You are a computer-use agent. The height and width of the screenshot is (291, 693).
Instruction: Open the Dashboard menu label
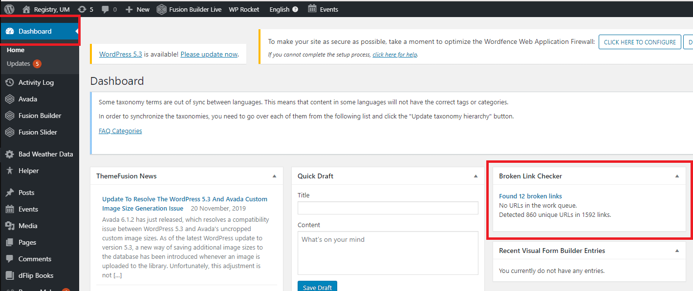[35, 31]
